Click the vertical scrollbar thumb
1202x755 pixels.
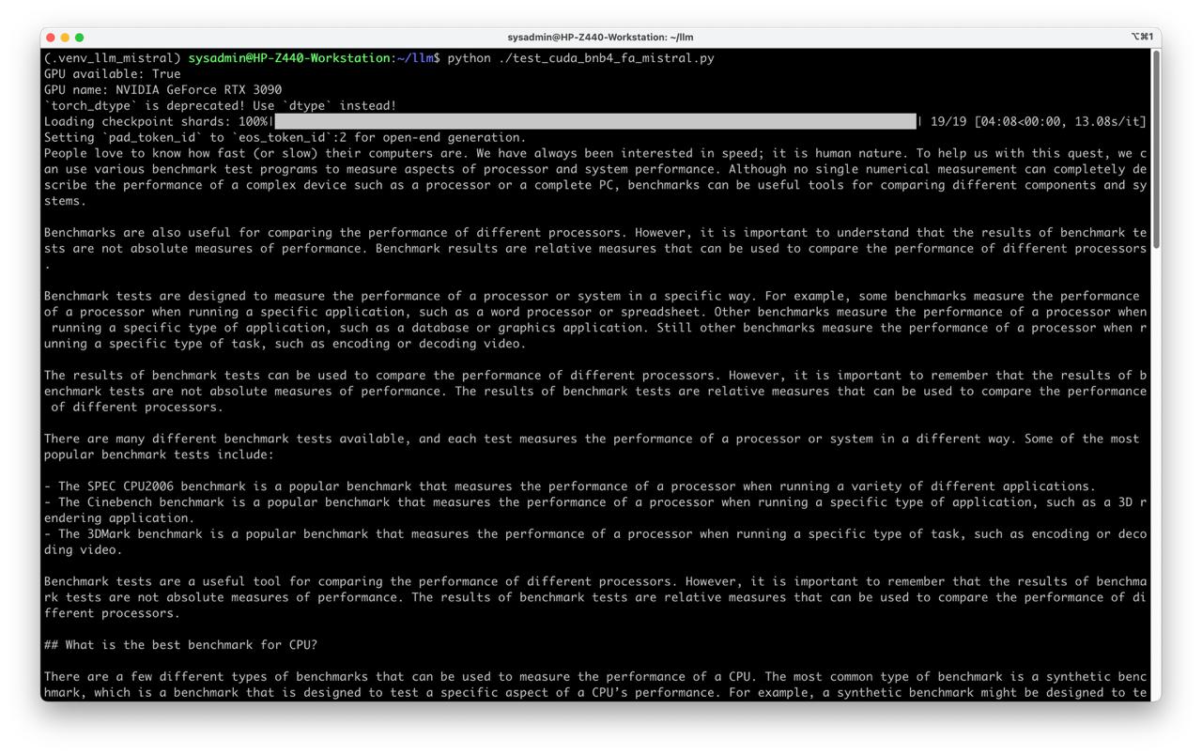[x=1156, y=150]
